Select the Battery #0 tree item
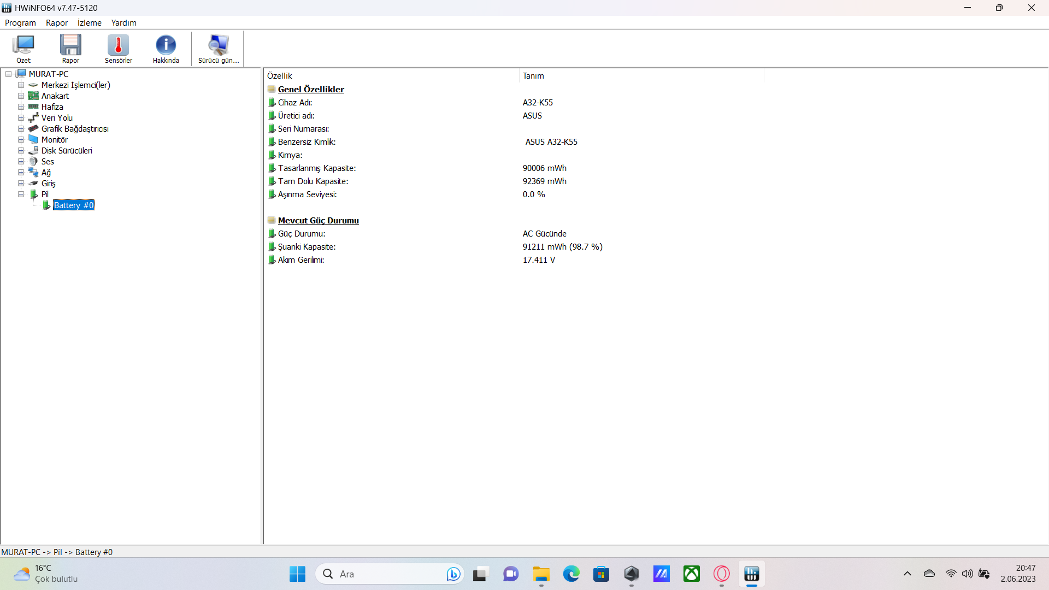The height and width of the screenshot is (590, 1049). pos(74,205)
